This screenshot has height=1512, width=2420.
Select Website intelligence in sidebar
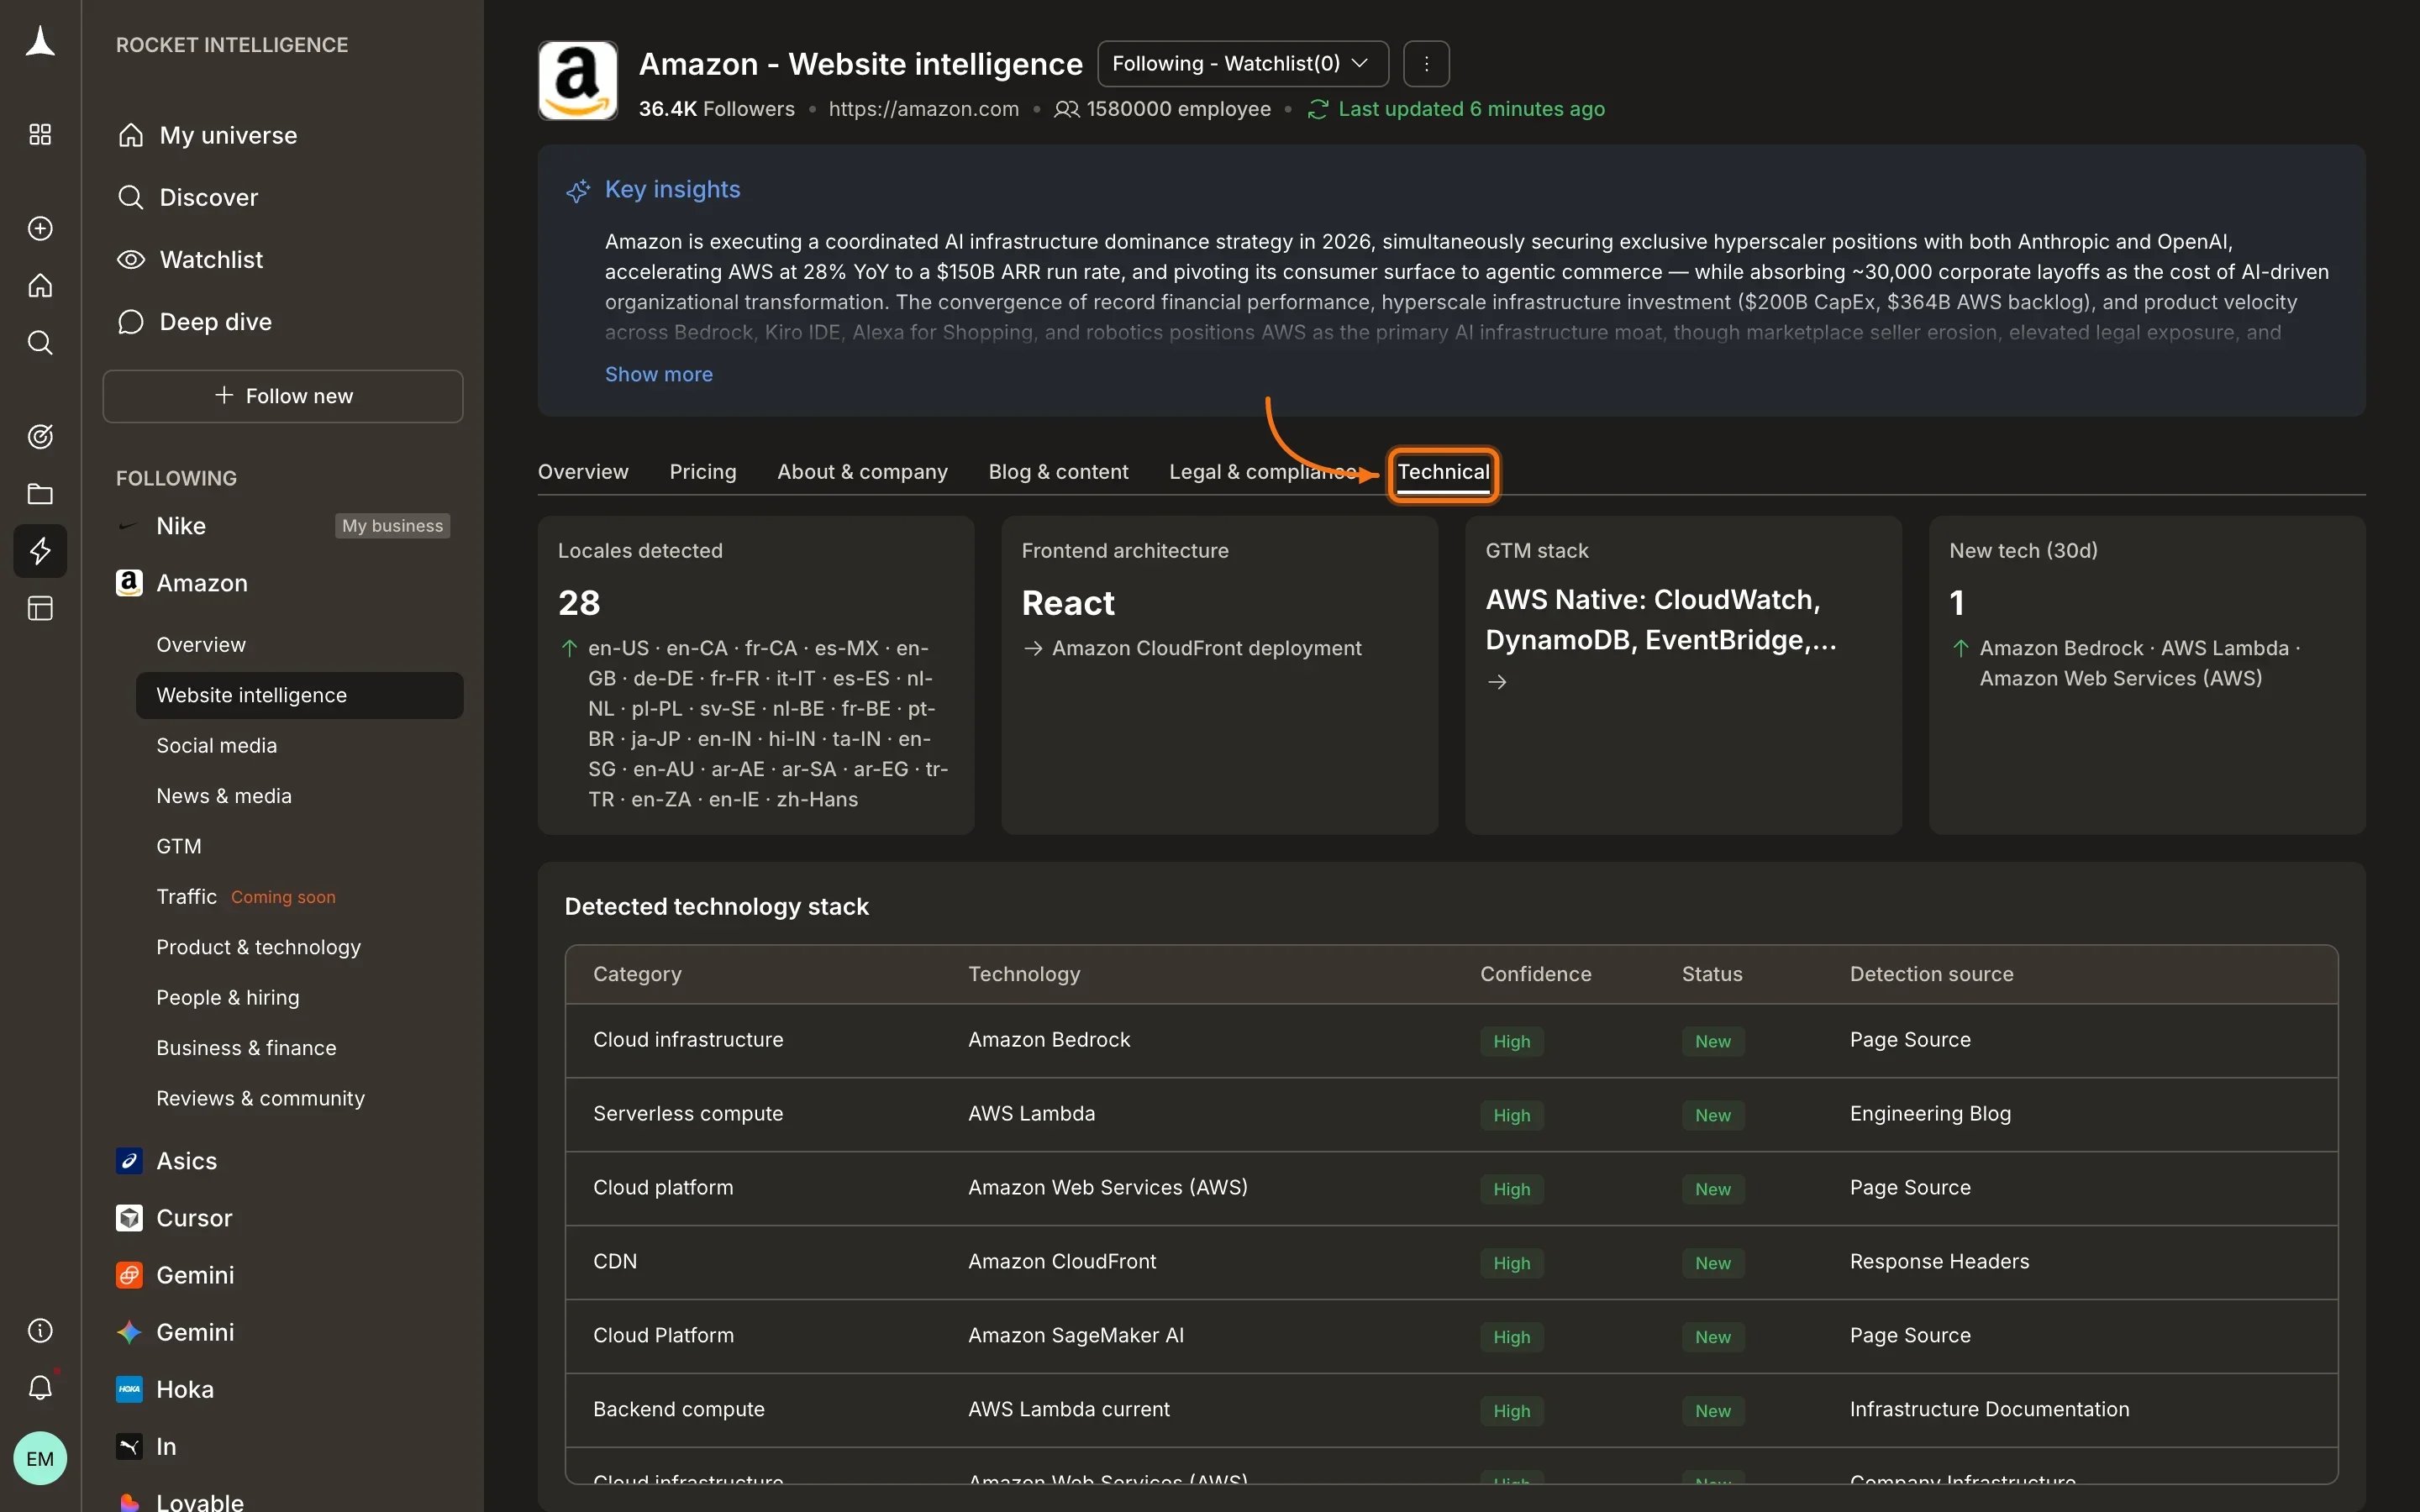tap(299, 695)
